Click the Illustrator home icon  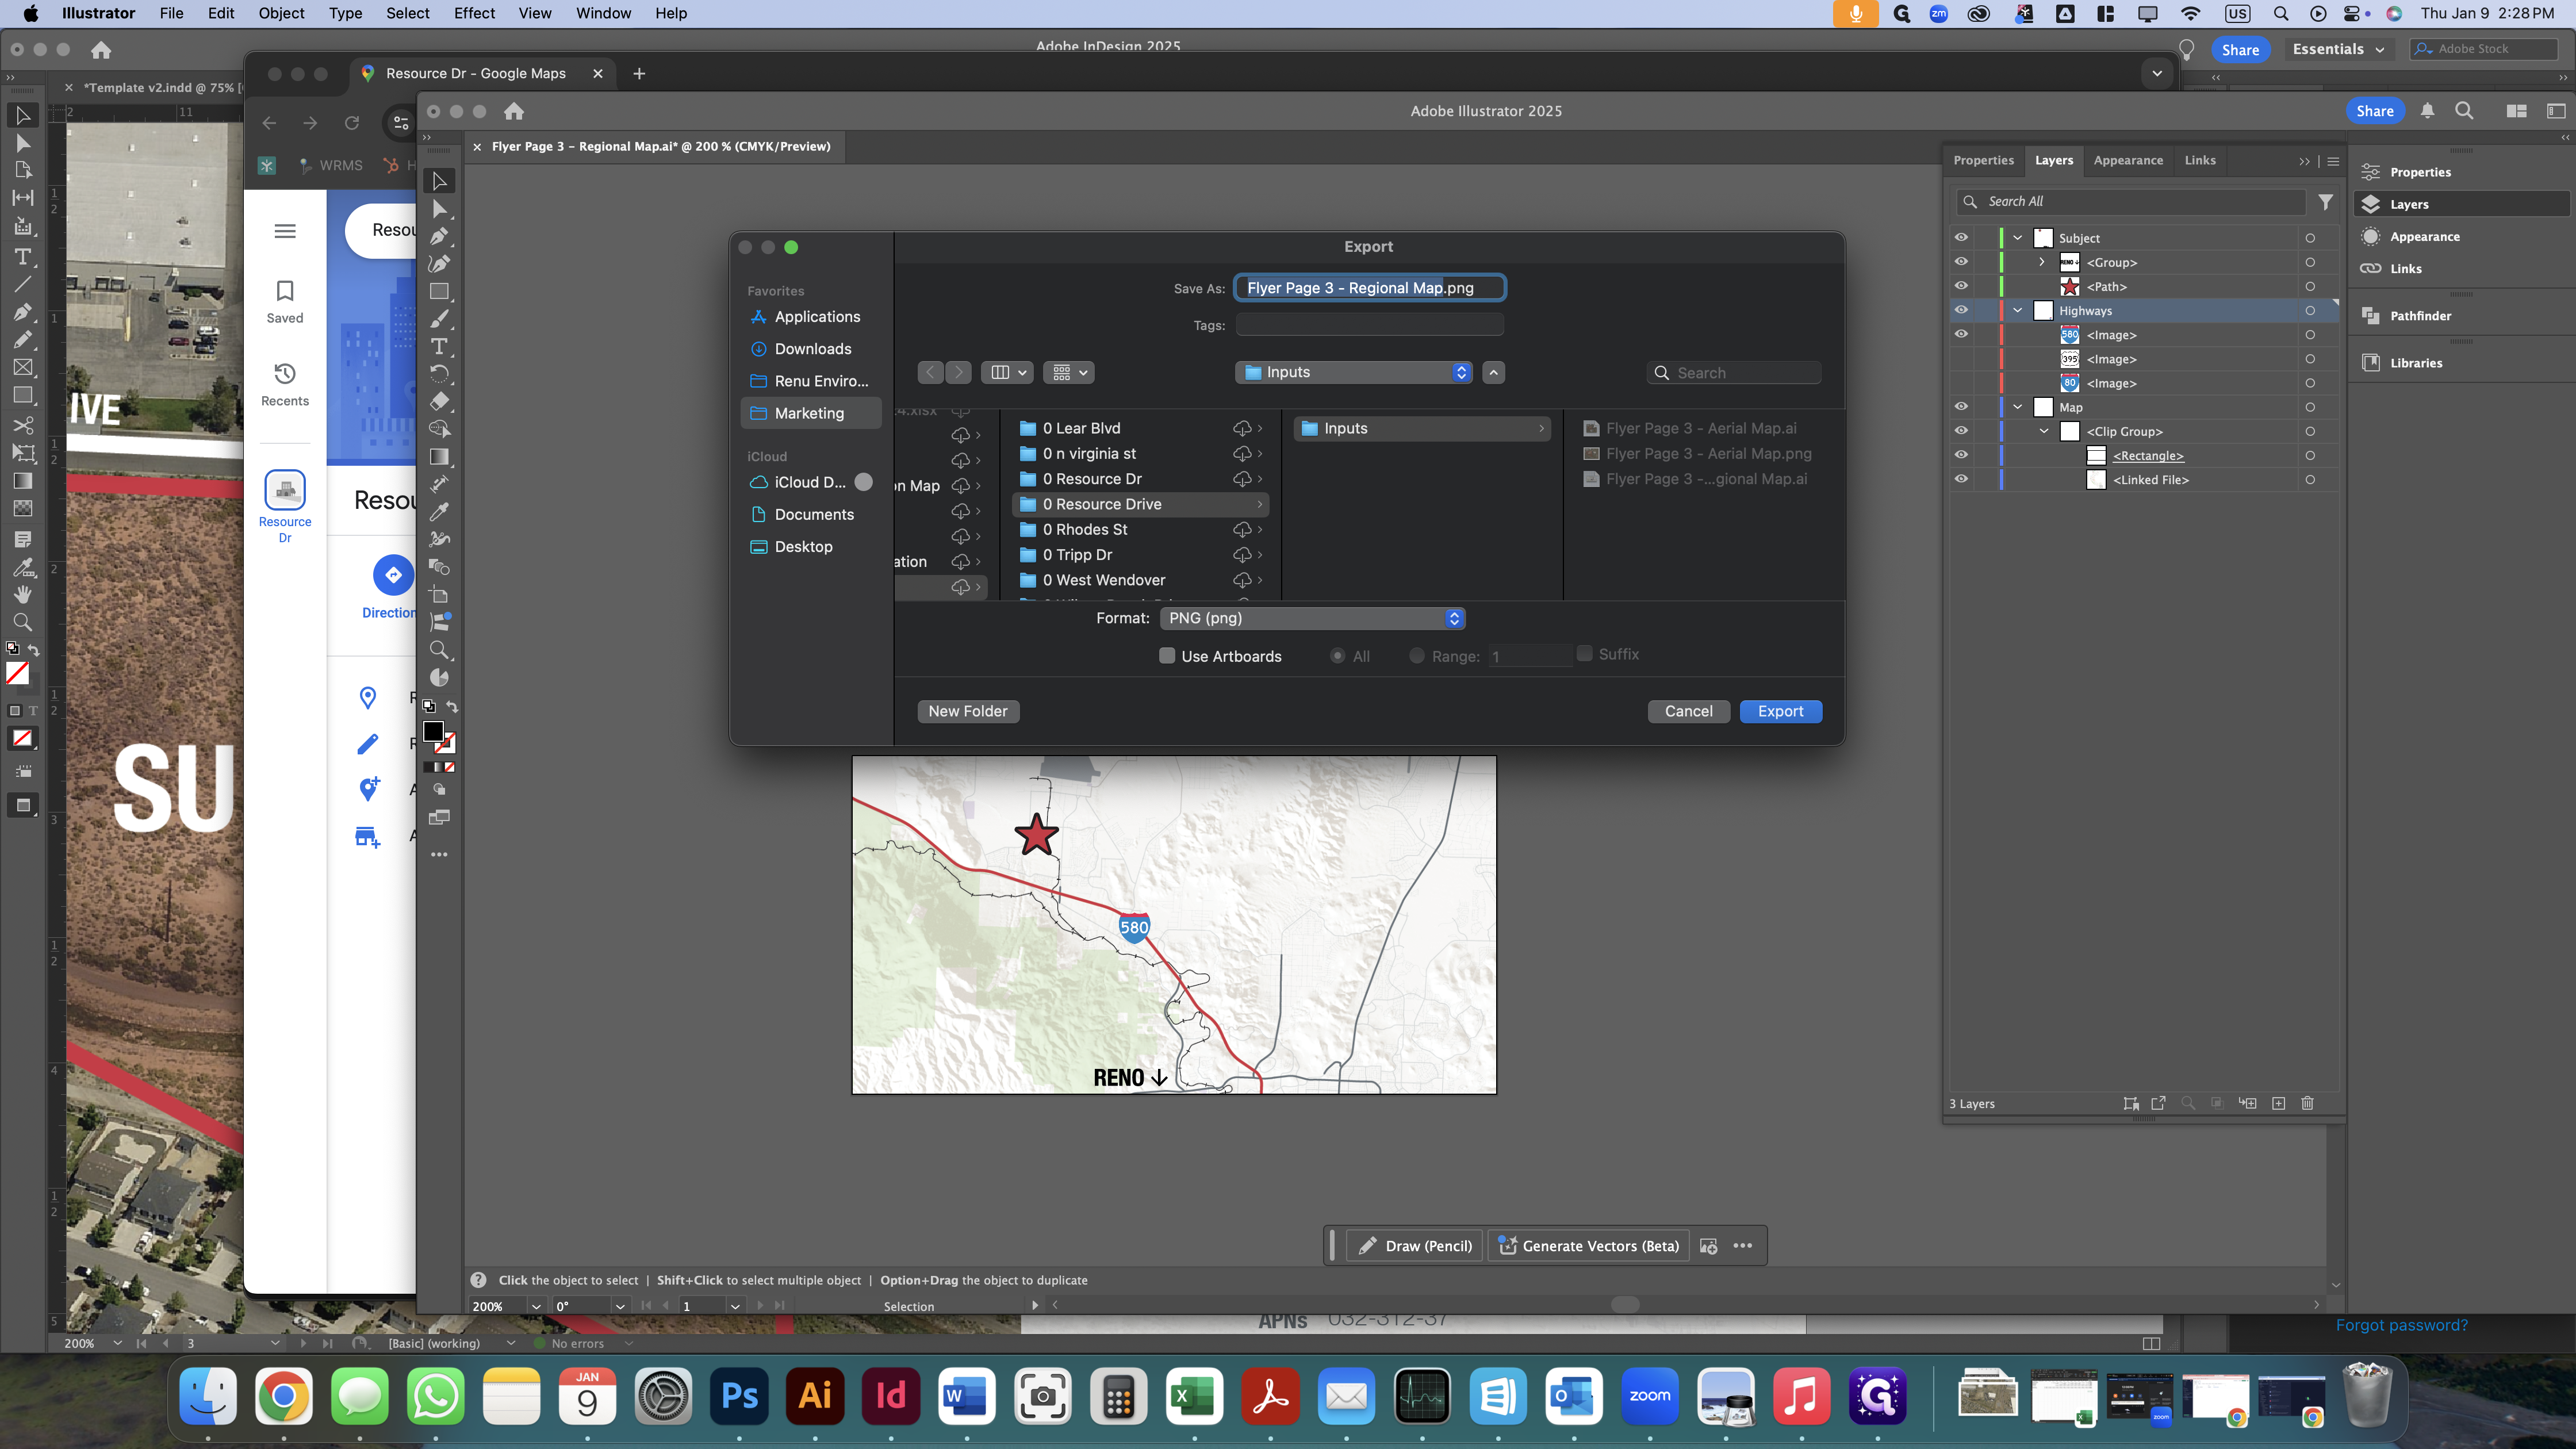[514, 111]
